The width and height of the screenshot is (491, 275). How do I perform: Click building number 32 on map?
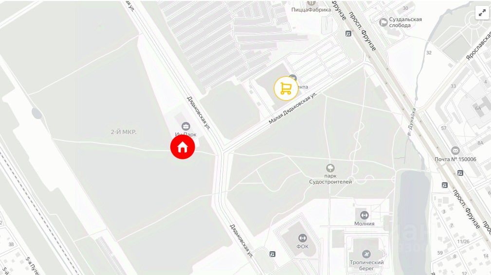(x=429, y=52)
